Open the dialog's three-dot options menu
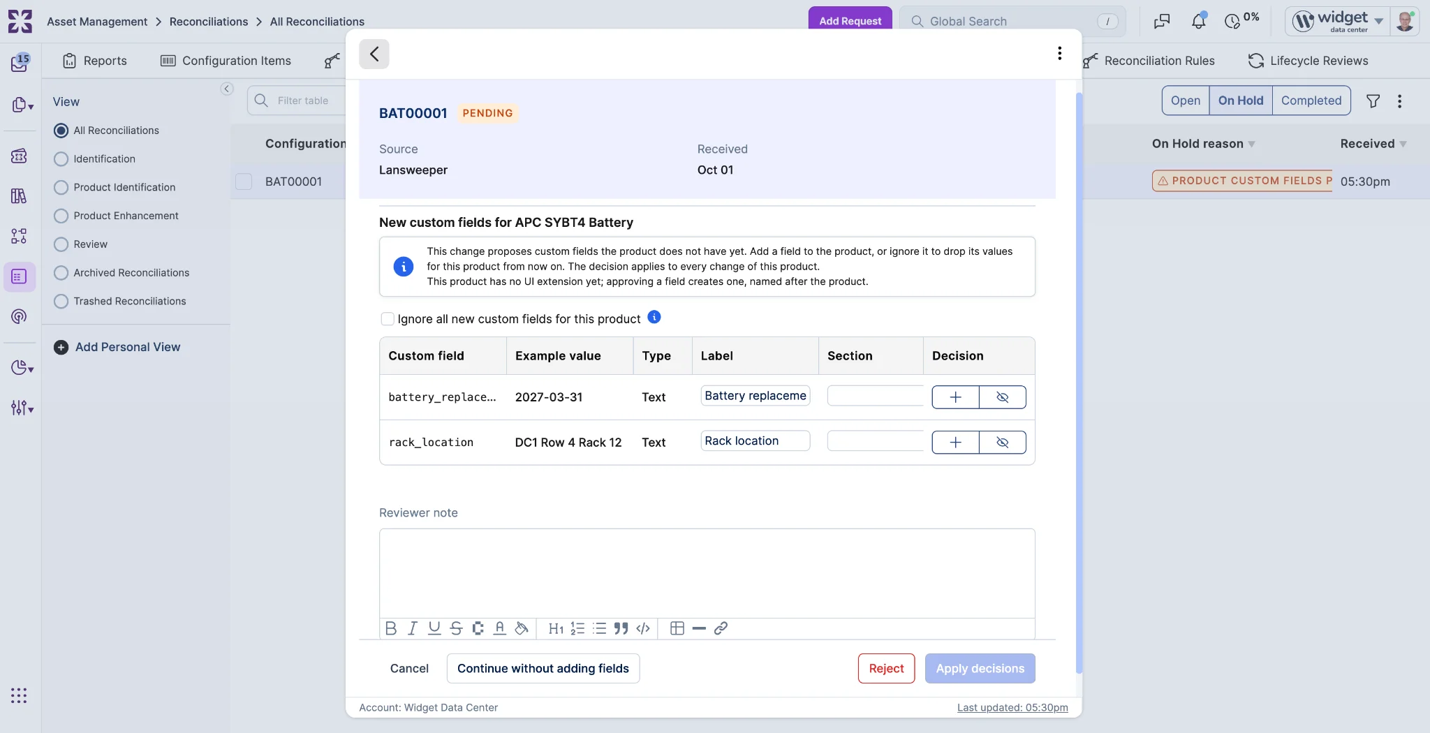This screenshot has width=1430, height=733. 1059,53
